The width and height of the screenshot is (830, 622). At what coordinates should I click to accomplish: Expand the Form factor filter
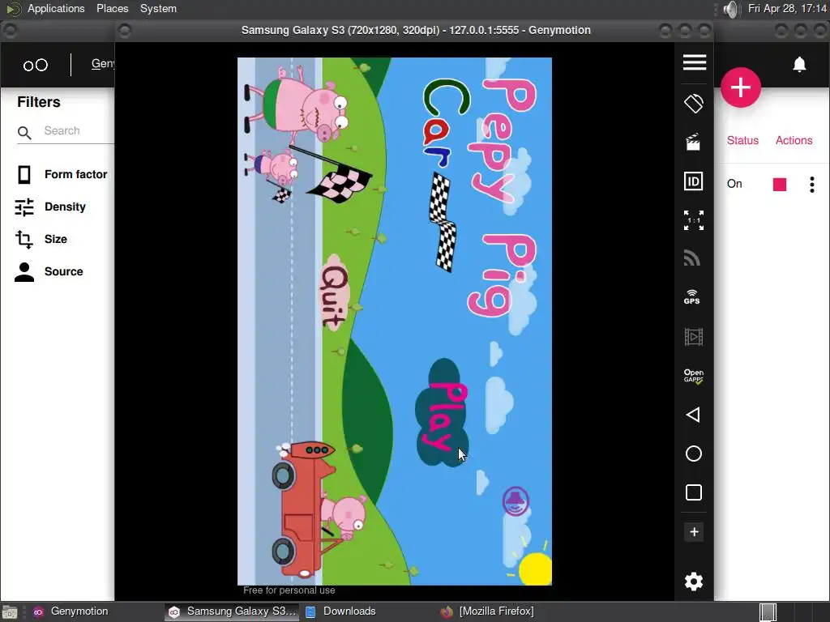pos(62,175)
